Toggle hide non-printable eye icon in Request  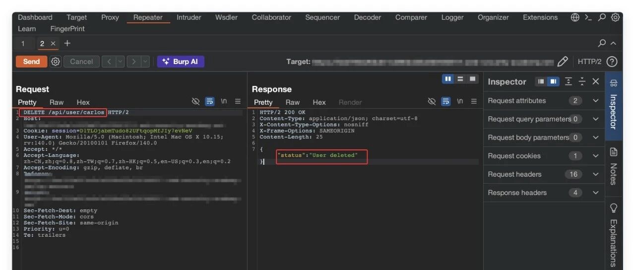(196, 101)
